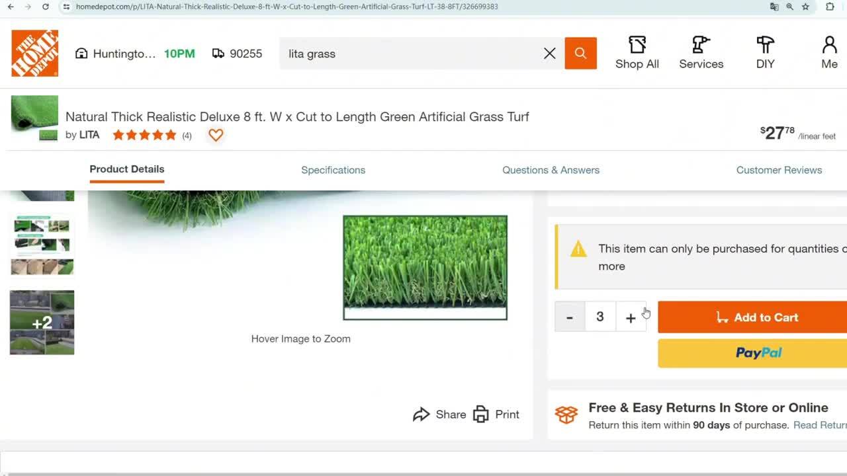Click the Add to Cart button

tap(752, 317)
